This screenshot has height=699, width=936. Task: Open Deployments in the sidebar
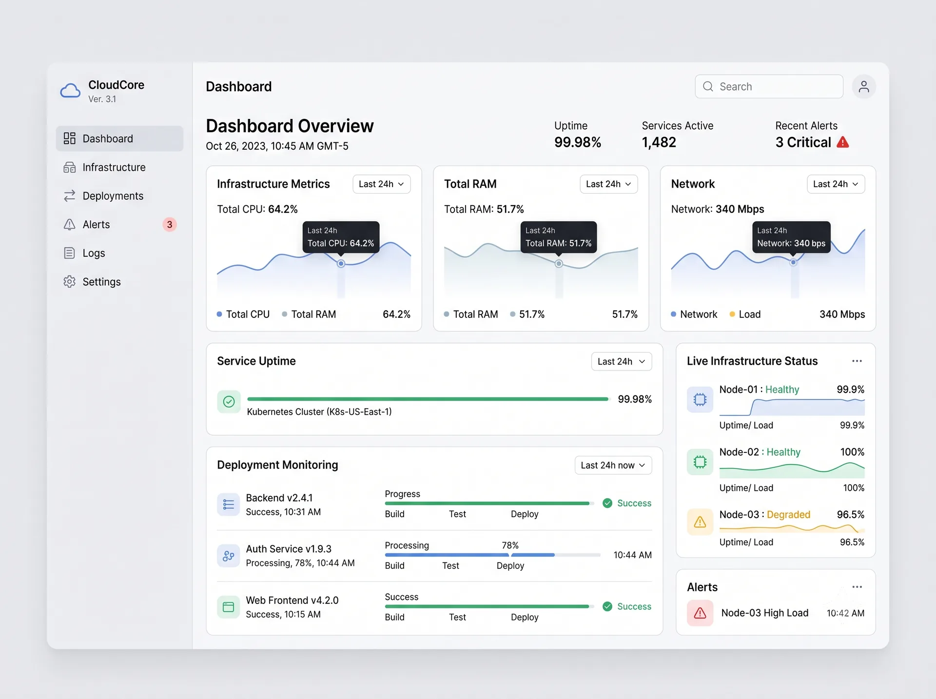pyautogui.click(x=119, y=196)
